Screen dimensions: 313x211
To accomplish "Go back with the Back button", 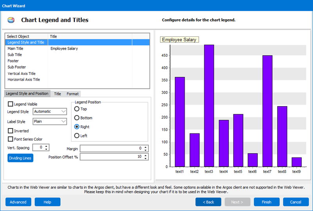I will point(208,202).
